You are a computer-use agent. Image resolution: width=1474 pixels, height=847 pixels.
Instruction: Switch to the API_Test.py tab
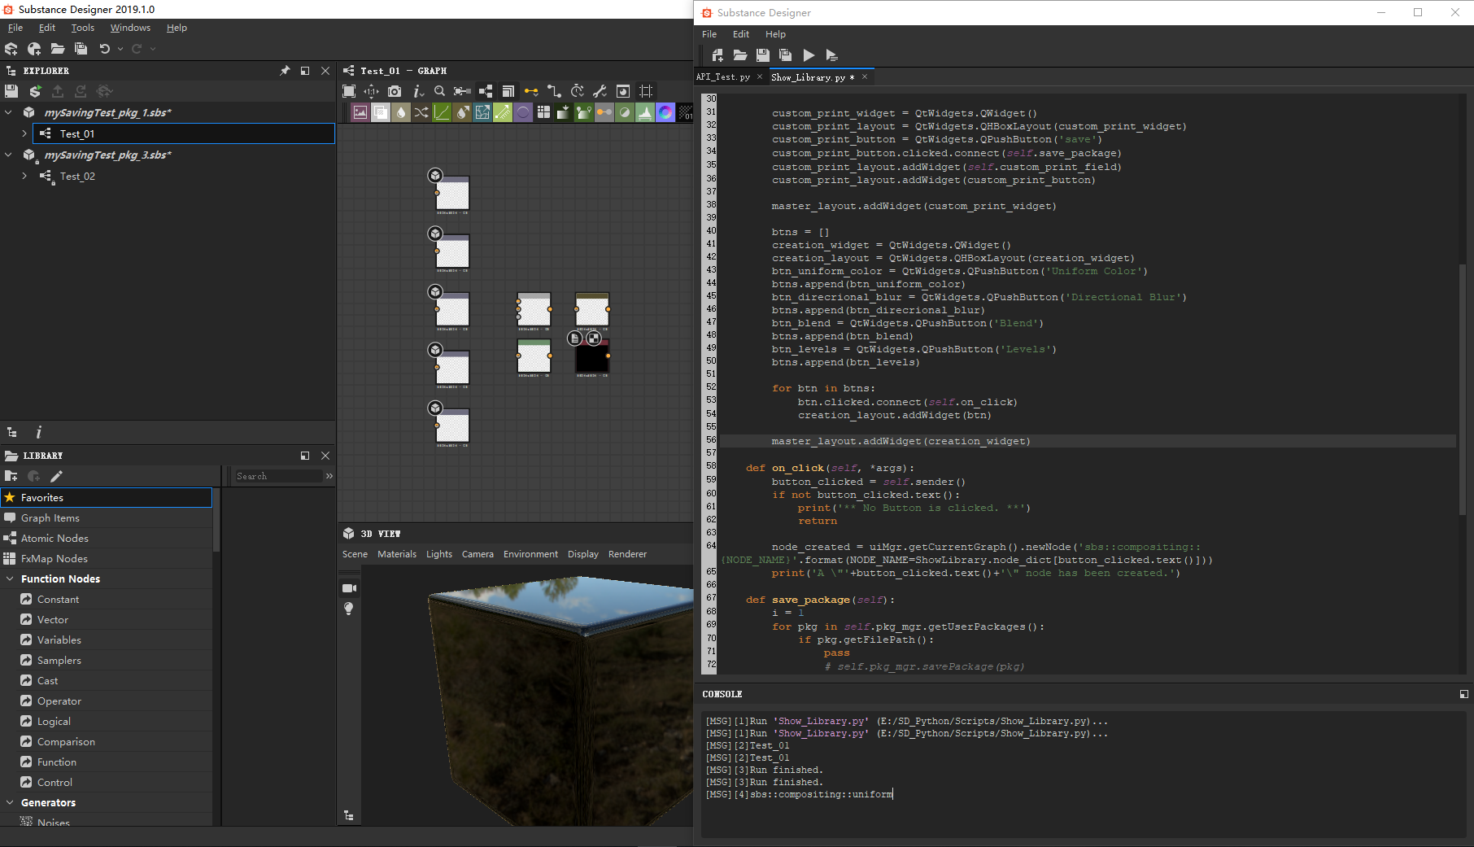pyautogui.click(x=722, y=77)
